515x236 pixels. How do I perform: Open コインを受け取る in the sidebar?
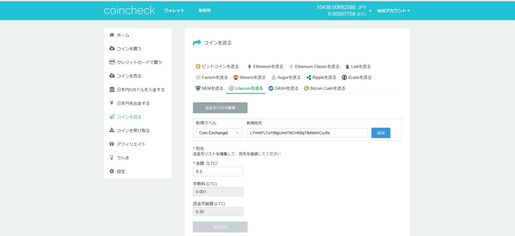coord(133,130)
